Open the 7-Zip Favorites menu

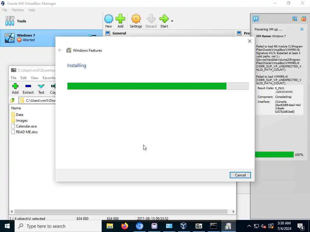pos(49,78)
